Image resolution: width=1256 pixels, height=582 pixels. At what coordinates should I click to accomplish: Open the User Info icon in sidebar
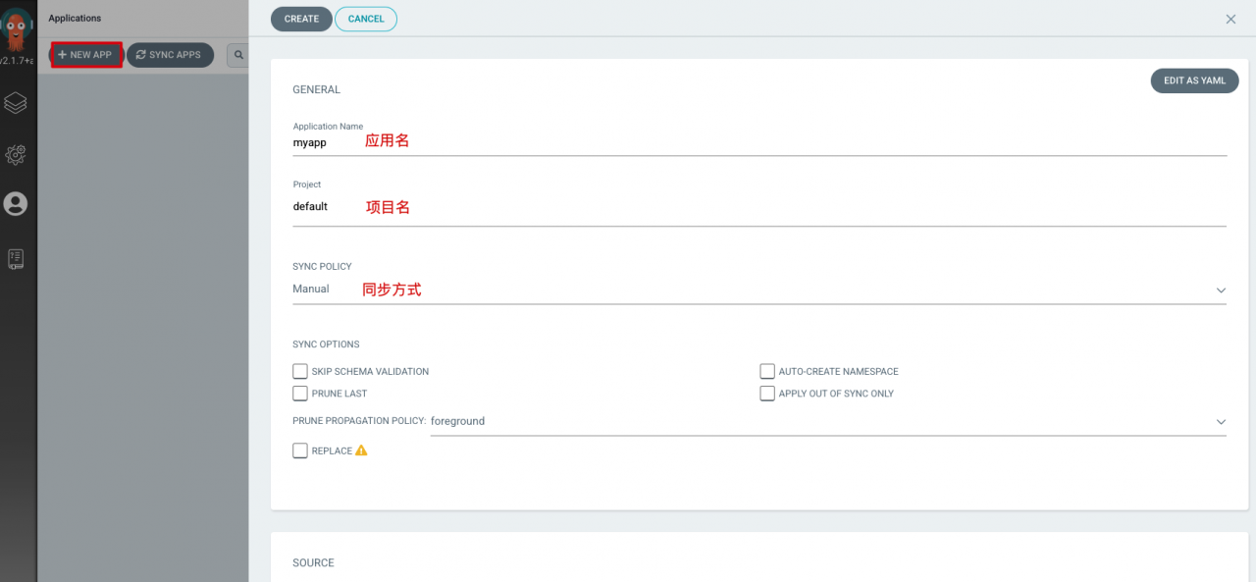click(16, 204)
